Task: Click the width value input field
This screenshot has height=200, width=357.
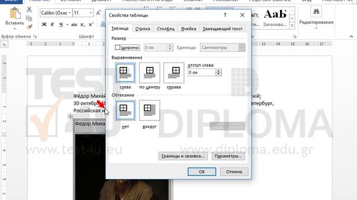Action: [x=156, y=47]
